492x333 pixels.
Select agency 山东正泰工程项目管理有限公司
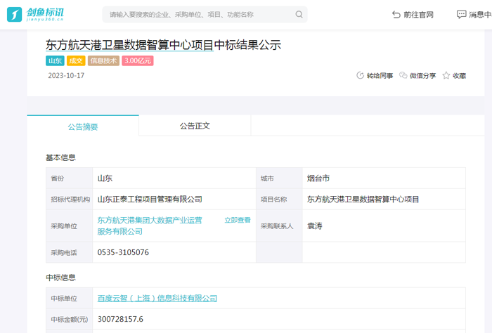coord(150,199)
